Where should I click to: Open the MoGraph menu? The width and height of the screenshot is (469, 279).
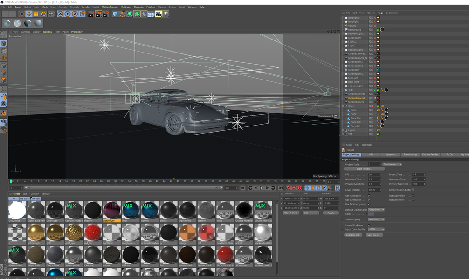pyautogui.click(x=125, y=7)
